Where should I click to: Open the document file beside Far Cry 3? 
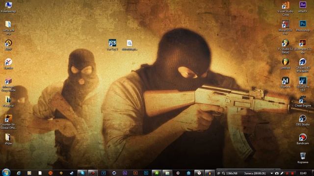(130, 45)
